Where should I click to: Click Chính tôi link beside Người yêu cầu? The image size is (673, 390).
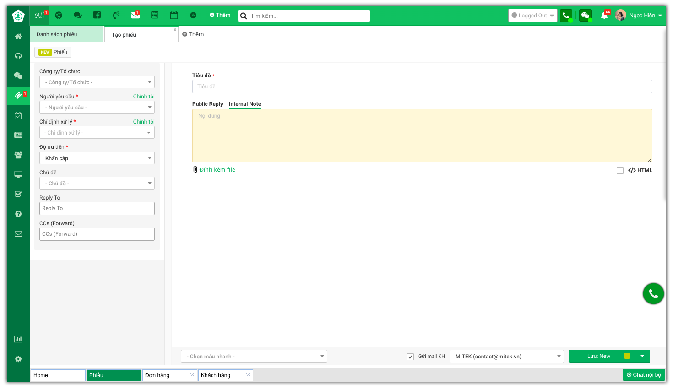coord(144,97)
